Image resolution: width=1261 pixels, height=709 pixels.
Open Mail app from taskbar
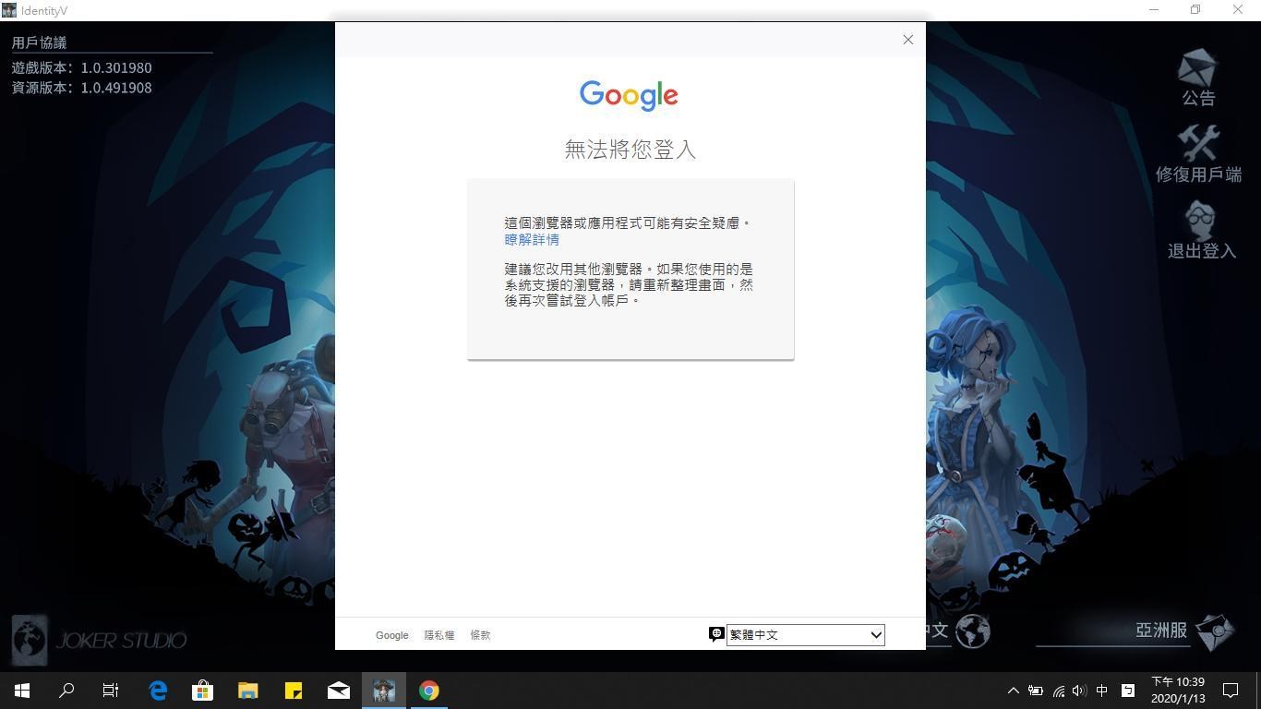click(x=339, y=691)
